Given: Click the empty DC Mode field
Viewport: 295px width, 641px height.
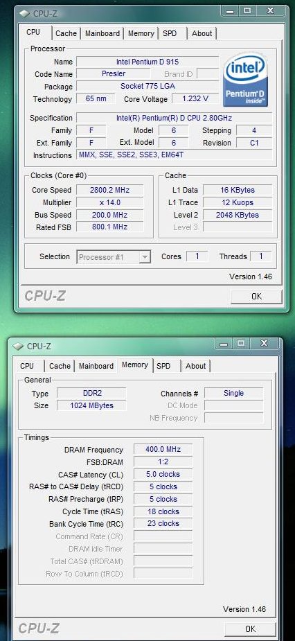Looking at the screenshot, I should tap(233, 405).
